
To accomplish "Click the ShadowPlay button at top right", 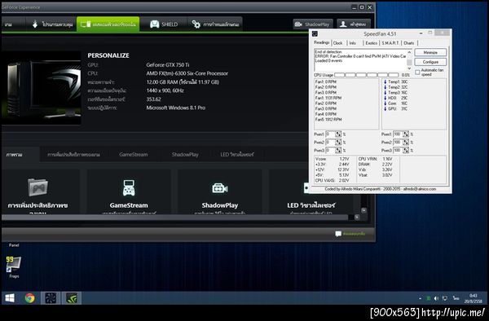I will (313, 24).
